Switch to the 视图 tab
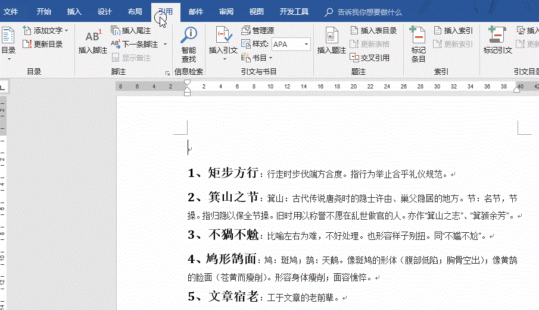Image resolution: width=539 pixels, height=310 pixels. pyautogui.click(x=257, y=12)
